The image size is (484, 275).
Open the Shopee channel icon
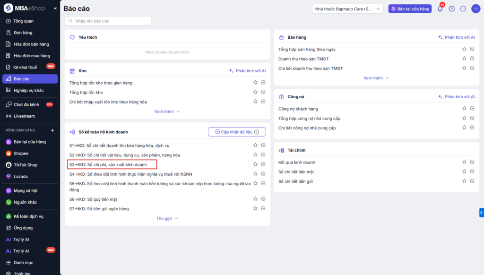pyautogui.click(x=9, y=153)
